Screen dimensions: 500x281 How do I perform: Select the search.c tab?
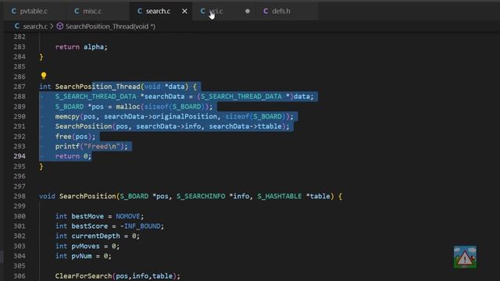pyautogui.click(x=158, y=11)
